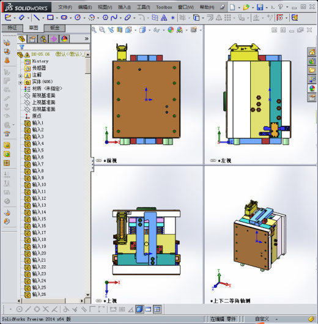Expand the 注解 annotations folder
The image size is (318, 324).
[20, 76]
